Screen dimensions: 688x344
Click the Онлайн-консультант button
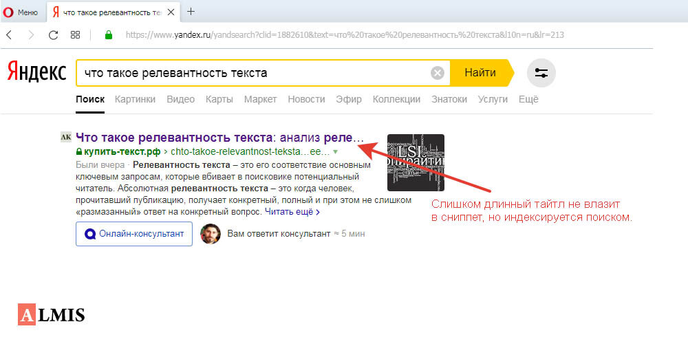(x=134, y=234)
